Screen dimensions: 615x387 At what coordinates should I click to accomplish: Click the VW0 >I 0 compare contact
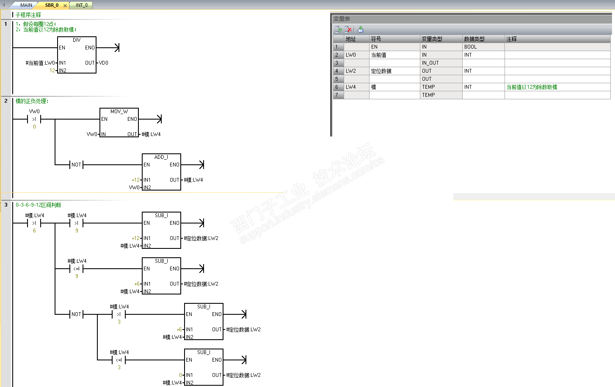point(34,119)
